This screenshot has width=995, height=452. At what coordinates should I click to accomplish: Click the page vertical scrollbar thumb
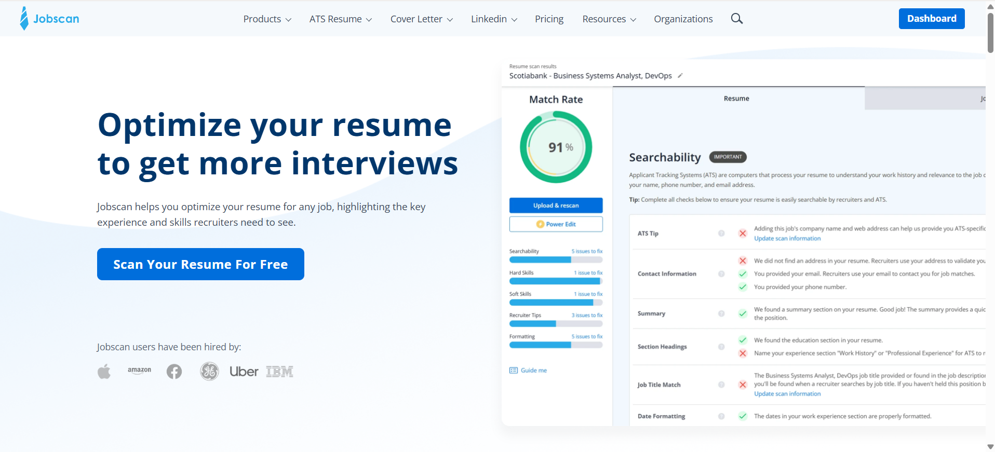pos(990,32)
